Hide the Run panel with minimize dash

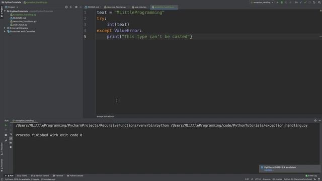(320, 121)
